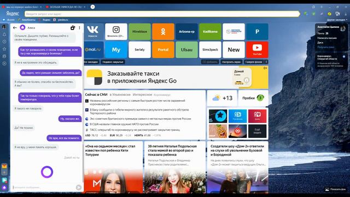Open YouTube tile on tableau
The height and width of the screenshot is (197, 350).
[257, 50]
